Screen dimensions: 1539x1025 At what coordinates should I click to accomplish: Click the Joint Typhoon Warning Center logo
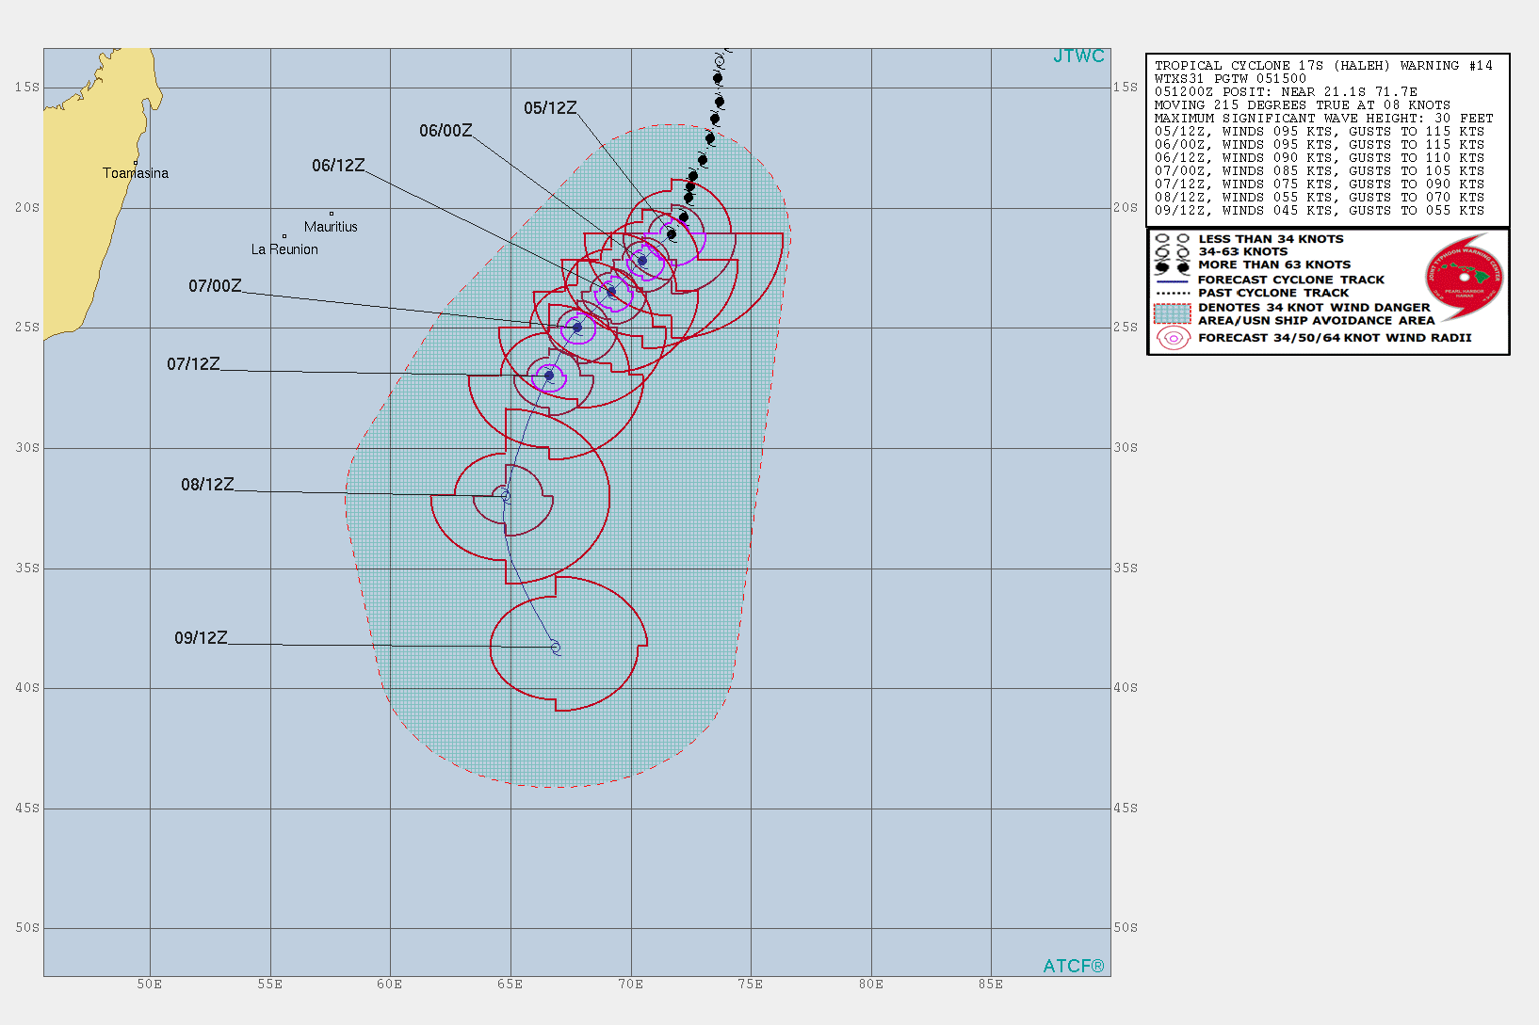1465,278
